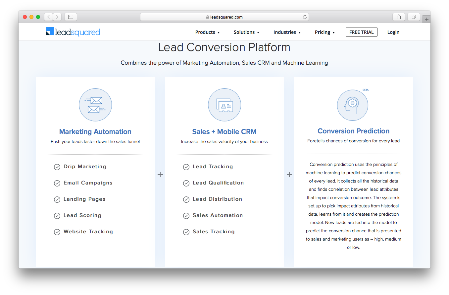Expand the Solutions dropdown menu
The image size is (449, 295).
coord(246,32)
